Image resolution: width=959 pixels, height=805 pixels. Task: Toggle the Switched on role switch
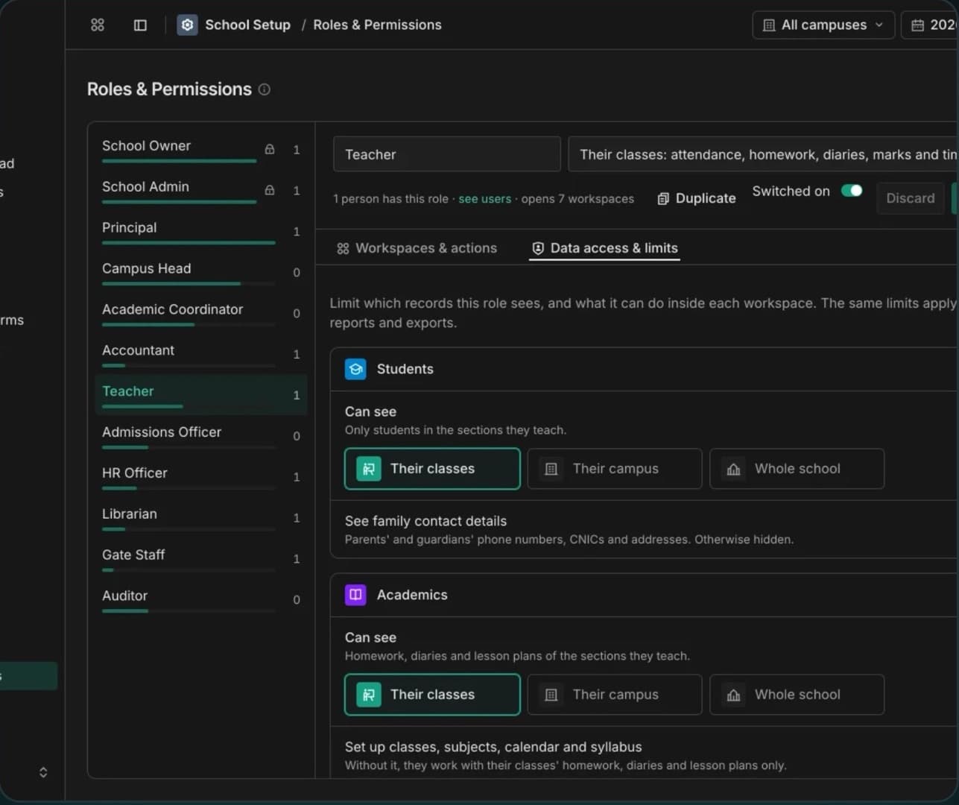click(x=852, y=191)
